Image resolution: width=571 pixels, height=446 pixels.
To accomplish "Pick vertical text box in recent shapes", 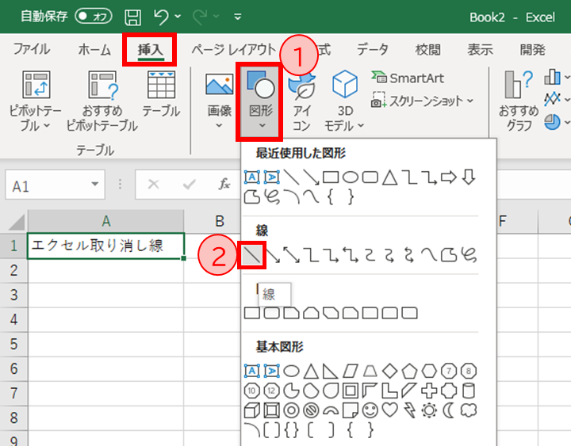I will point(272,177).
